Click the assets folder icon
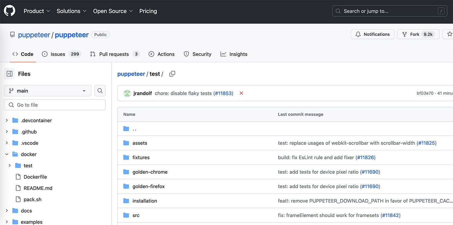This screenshot has height=225, width=453. pos(126,143)
